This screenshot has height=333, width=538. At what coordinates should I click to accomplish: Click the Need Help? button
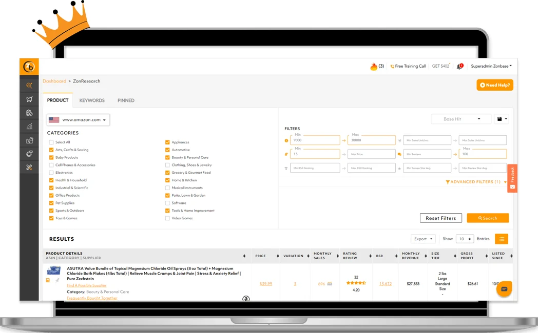(495, 85)
